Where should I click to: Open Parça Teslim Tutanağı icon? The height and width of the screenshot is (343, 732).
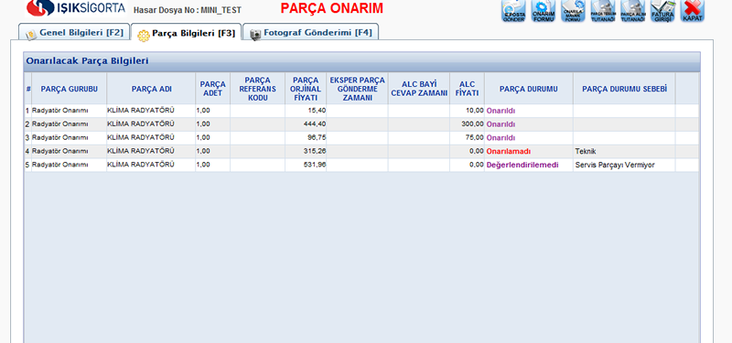[603, 11]
